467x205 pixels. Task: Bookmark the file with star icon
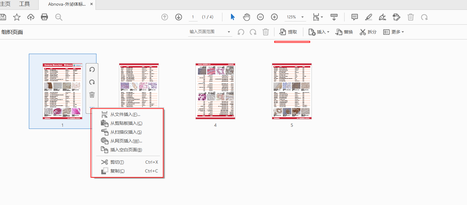click(x=17, y=17)
